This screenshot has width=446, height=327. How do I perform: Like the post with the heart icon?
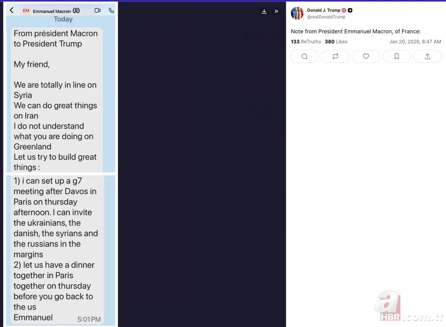pyautogui.click(x=366, y=56)
